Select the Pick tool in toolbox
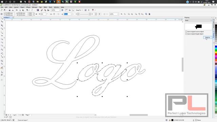The image size is (217, 122). point(2,18)
